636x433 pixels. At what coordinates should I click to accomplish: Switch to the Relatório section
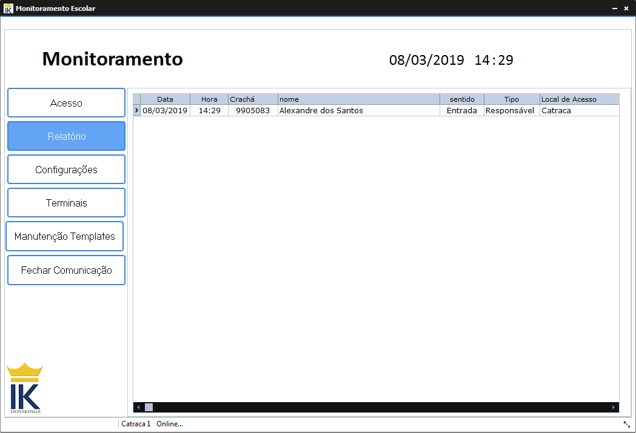[x=66, y=136]
